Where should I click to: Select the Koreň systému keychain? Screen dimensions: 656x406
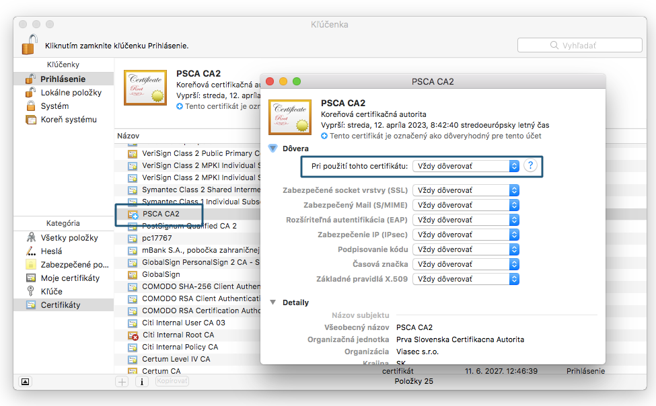(x=64, y=119)
